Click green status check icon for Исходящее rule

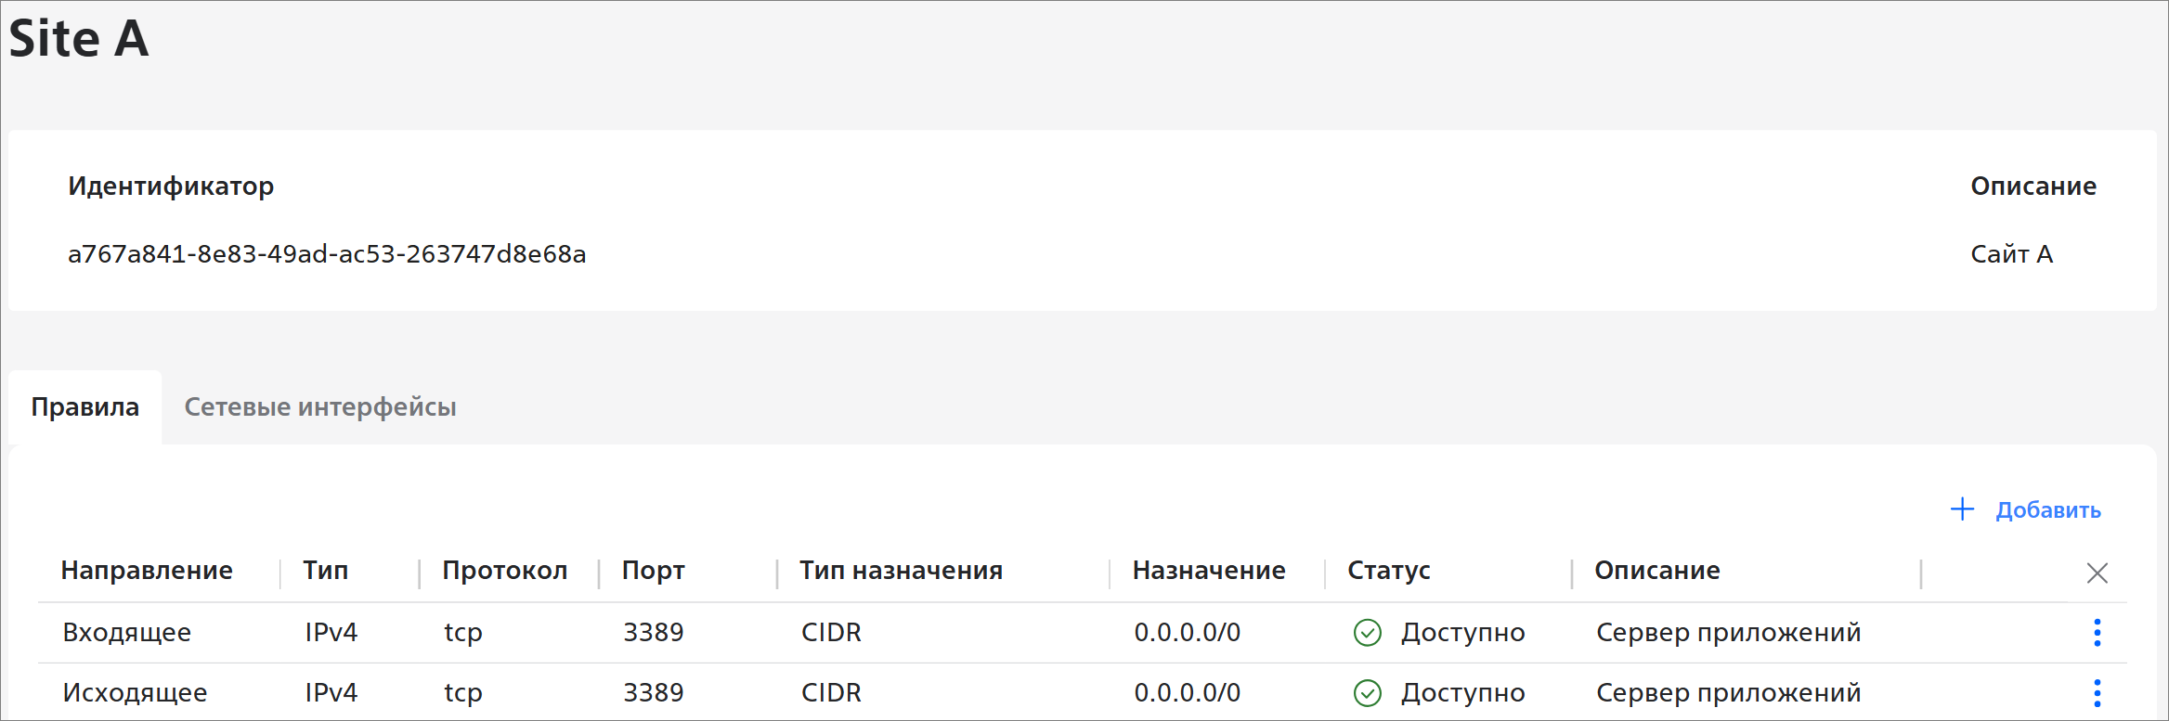(x=1368, y=692)
